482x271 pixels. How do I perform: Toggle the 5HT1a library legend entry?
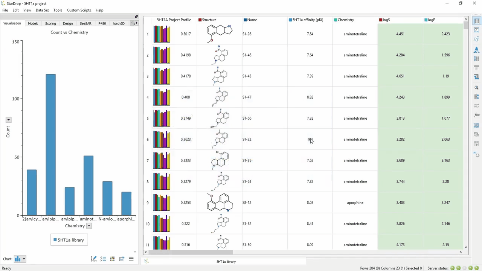coord(69,240)
